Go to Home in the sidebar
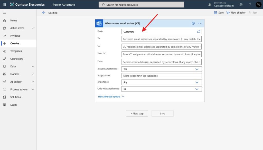 tap(14, 21)
